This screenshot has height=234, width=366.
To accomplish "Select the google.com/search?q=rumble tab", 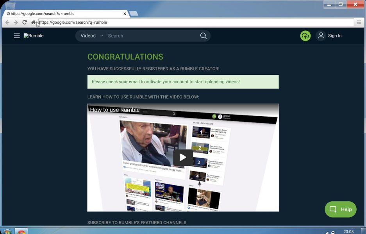I will pyautogui.click(x=65, y=14).
